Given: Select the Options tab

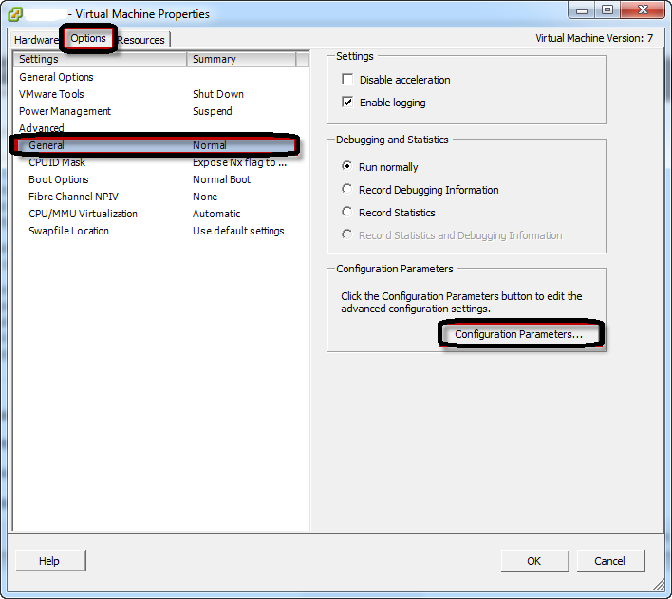Looking at the screenshot, I should click(x=88, y=39).
